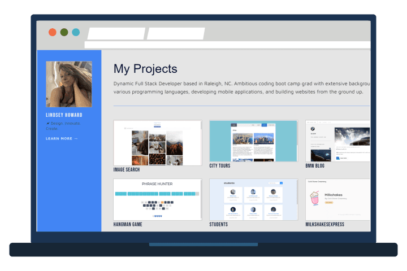The image size is (407, 271).
Task: Click the Image Search title
Action: click(x=127, y=169)
